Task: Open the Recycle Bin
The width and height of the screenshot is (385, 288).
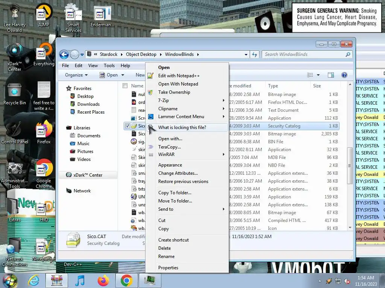Action: pyautogui.click(x=15, y=94)
